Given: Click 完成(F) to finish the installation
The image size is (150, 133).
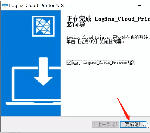Looking at the screenshot, I should click(x=133, y=124).
